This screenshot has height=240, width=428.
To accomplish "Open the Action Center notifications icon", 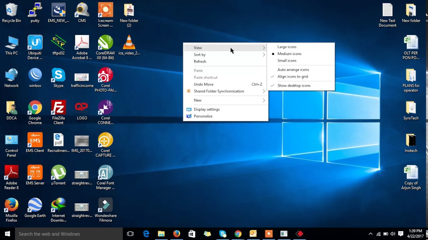I will [401, 234].
